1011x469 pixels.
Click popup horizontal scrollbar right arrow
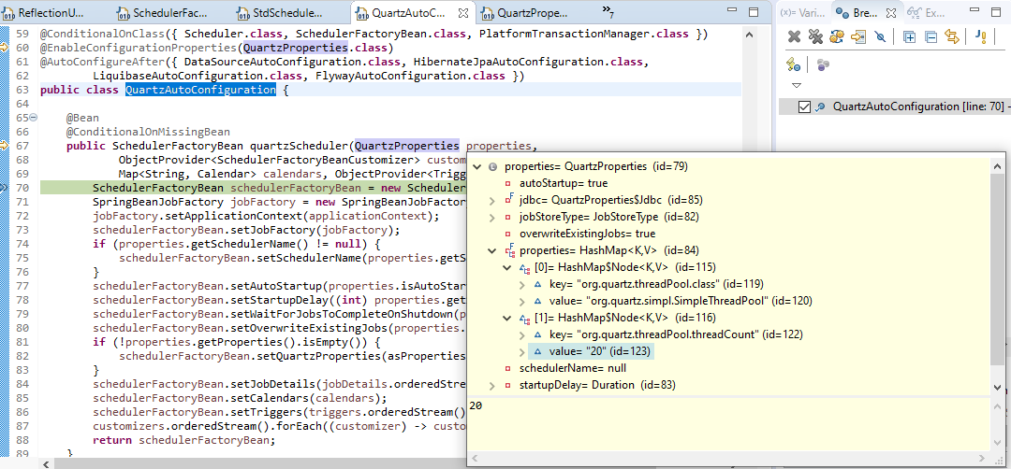(x=981, y=459)
